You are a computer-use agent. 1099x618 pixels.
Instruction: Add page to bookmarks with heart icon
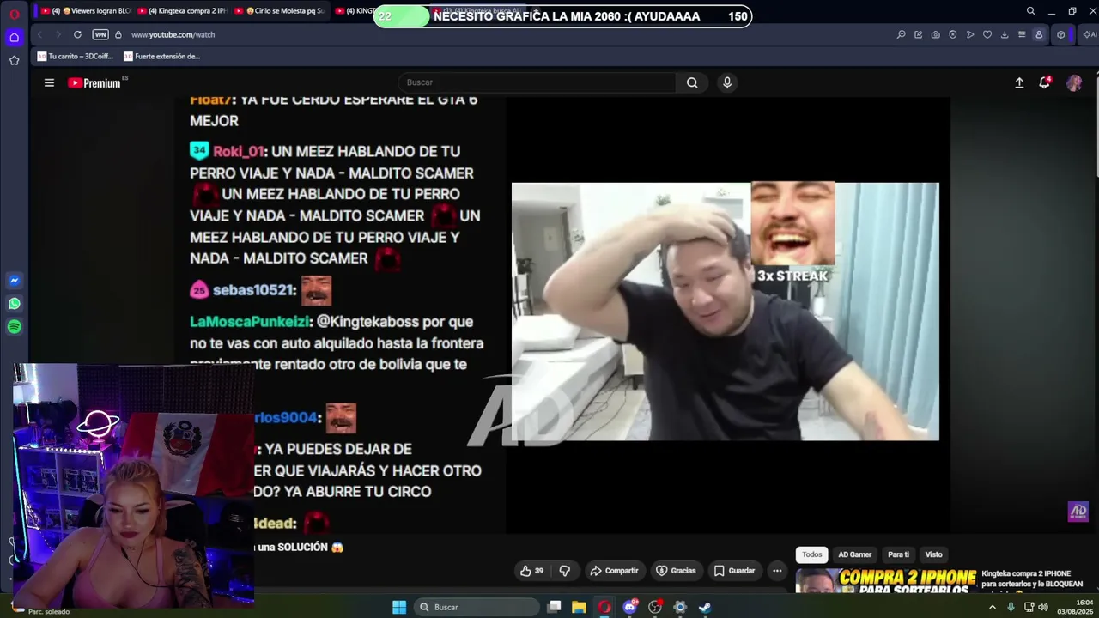click(987, 34)
